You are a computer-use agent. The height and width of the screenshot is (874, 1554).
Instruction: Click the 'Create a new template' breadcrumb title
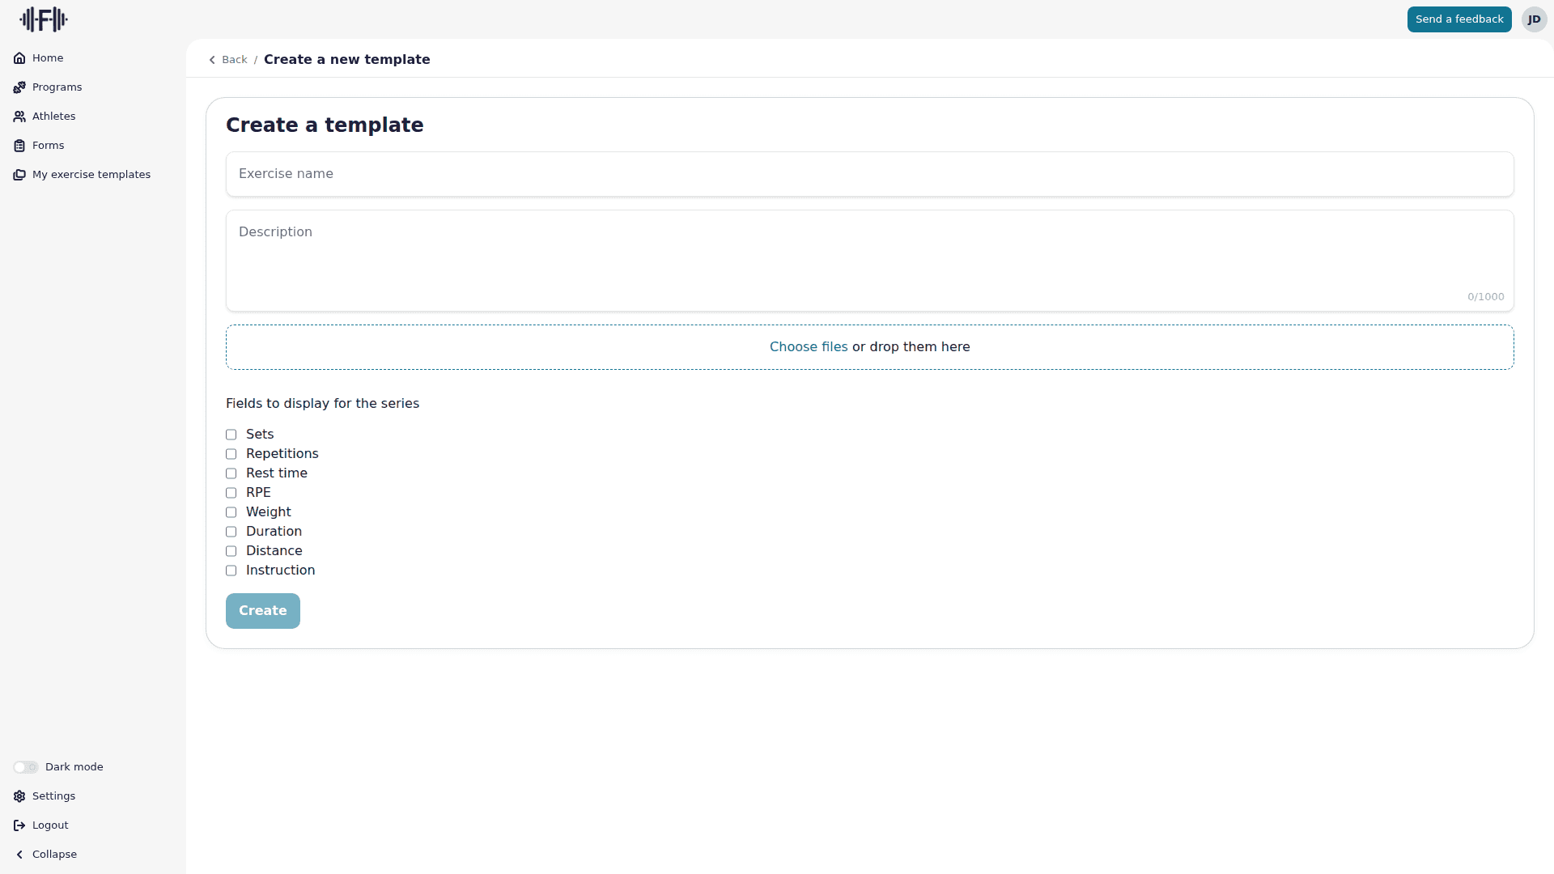(x=347, y=60)
